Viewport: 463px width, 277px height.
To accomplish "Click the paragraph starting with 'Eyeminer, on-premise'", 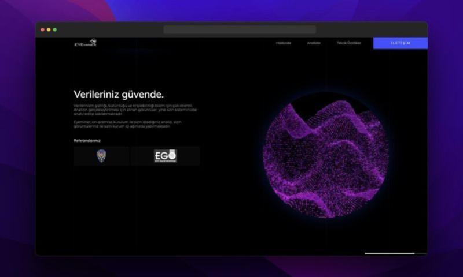I will (x=135, y=124).
